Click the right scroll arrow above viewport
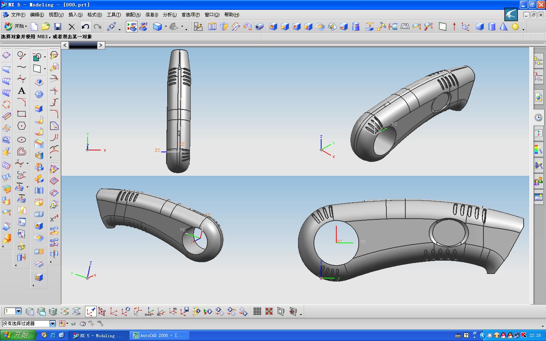The height and width of the screenshot is (341, 546). pos(101,45)
